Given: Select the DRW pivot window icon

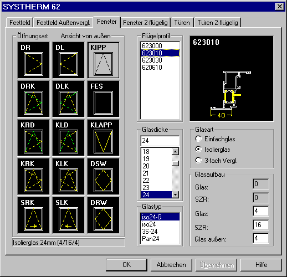Looking at the screenshot, I should pyautogui.click(x=103, y=216).
